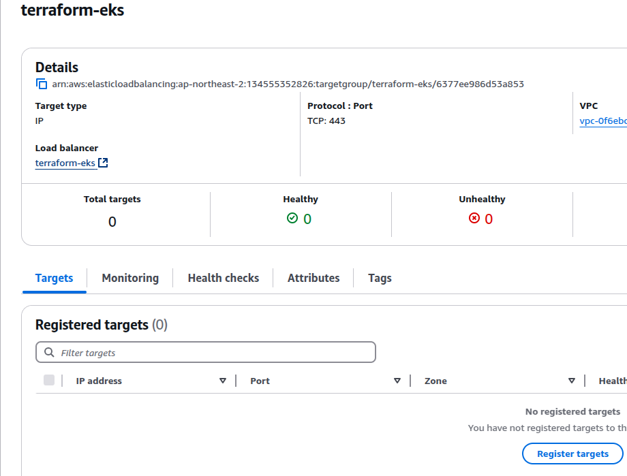
Task: Click the target group ARN text
Action: point(288,84)
